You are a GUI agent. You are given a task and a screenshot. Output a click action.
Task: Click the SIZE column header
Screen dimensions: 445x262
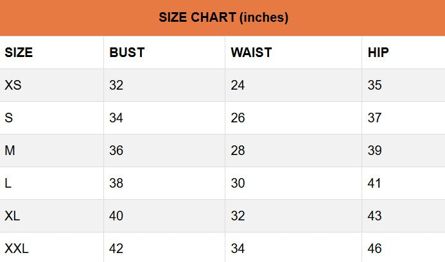click(x=19, y=53)
